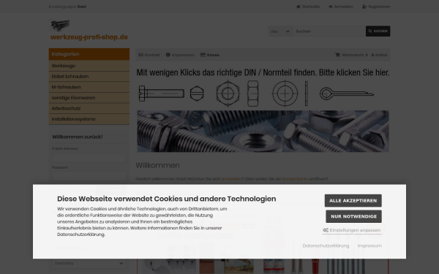439x274 pixels.
Task: Click the house icon beside Startseite
Action: 299,7
